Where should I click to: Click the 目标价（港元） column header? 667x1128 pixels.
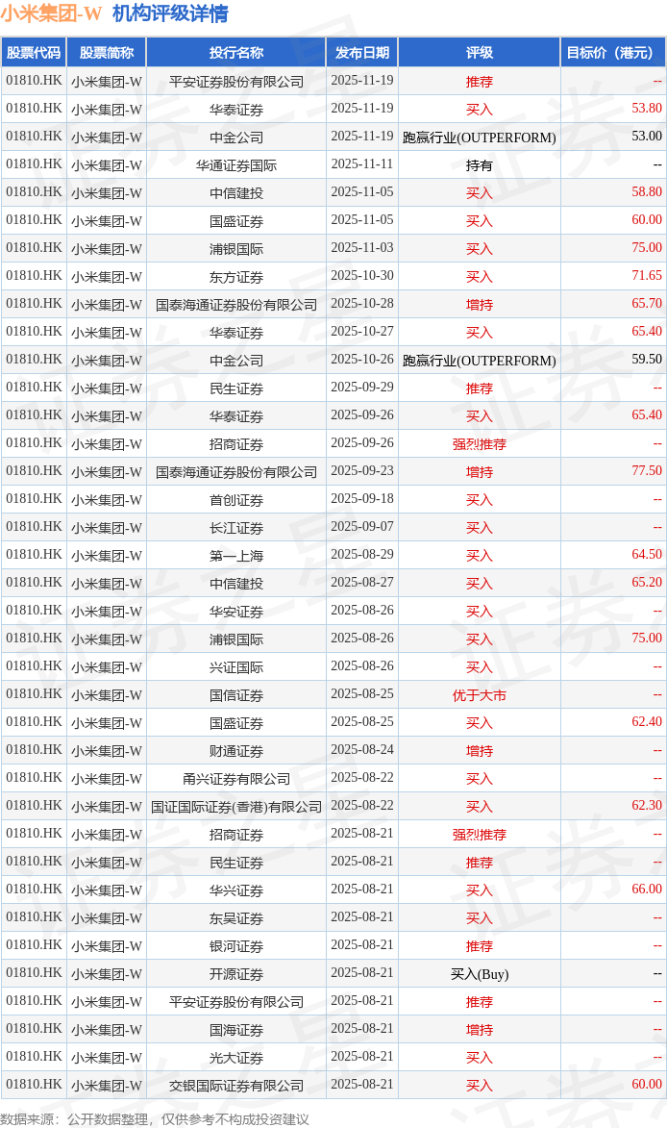click(x=612, y=53)
